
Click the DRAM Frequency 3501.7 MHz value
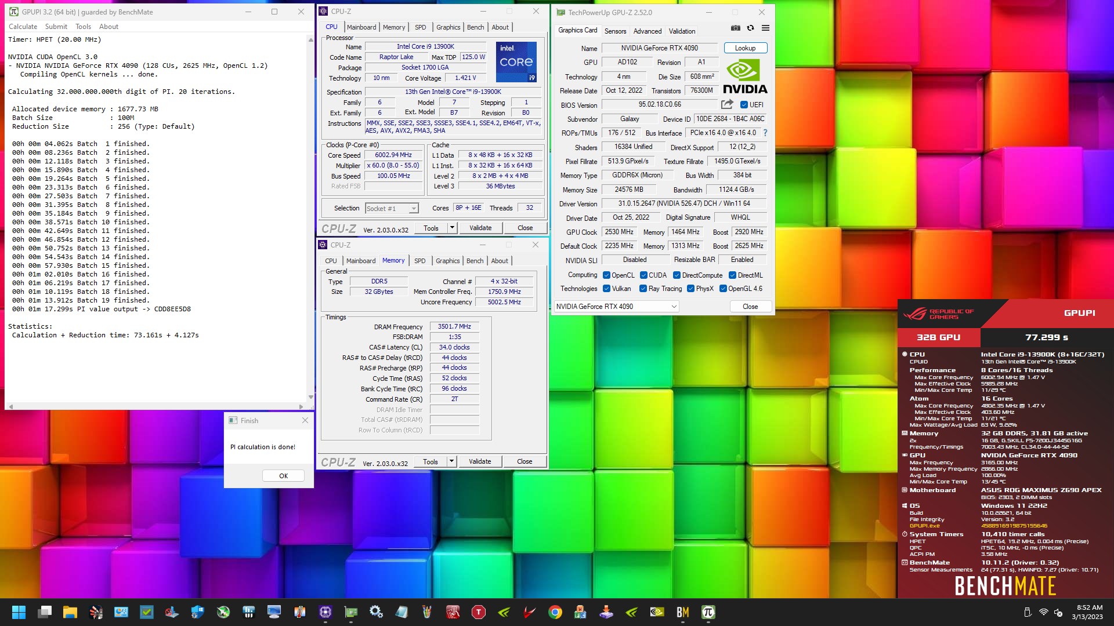(x=454, y=327)
